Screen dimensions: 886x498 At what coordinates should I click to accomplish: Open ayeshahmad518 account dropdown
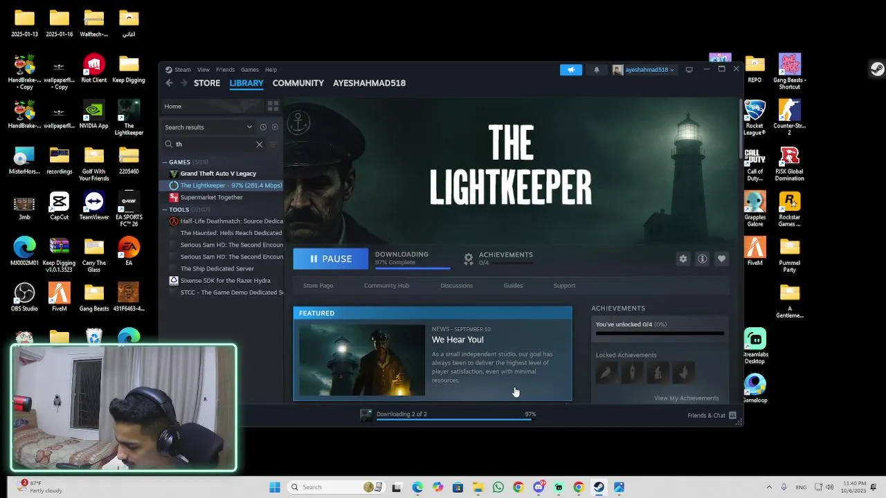(644, 70)
